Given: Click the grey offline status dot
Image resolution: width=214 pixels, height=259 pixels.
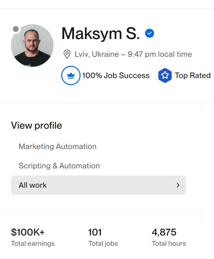Looking at the screenshot, I should (16, 29).
